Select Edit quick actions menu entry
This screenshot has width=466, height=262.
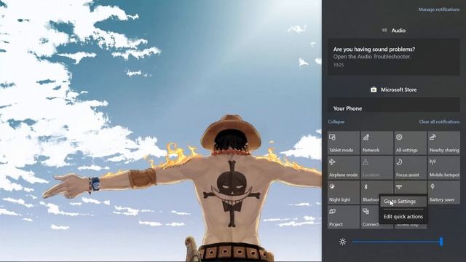coord(403,217)
